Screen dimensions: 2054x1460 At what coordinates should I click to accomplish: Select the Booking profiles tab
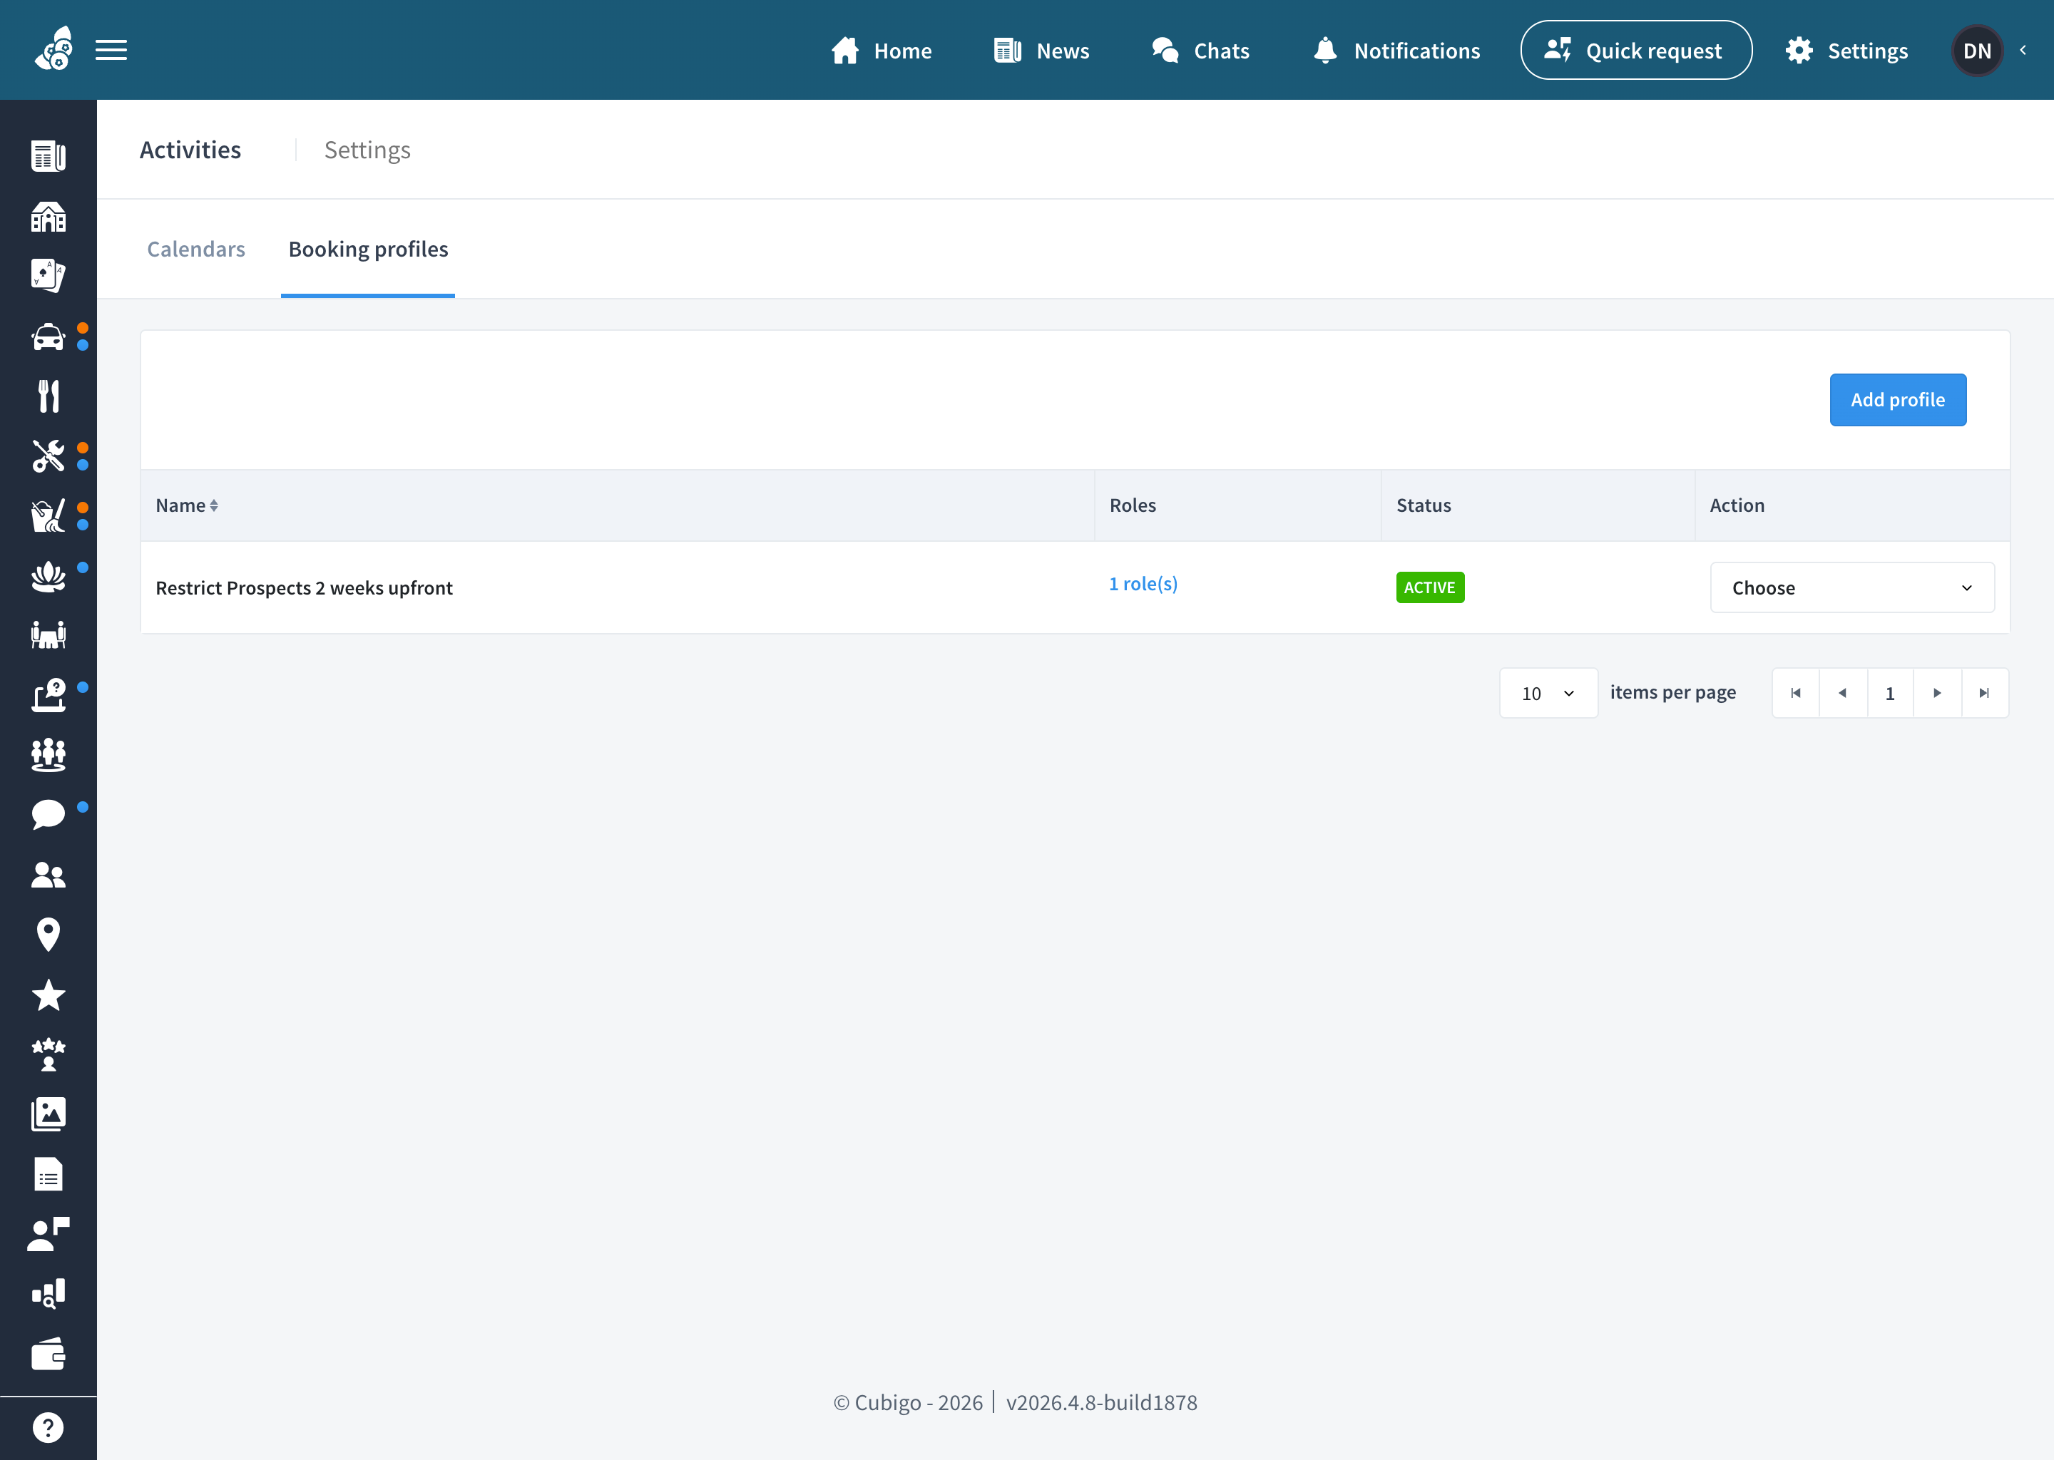coord(368,249)
